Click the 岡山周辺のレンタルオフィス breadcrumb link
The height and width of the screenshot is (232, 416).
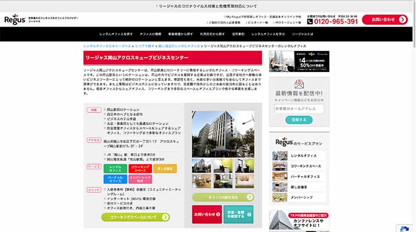coord(179,46)
